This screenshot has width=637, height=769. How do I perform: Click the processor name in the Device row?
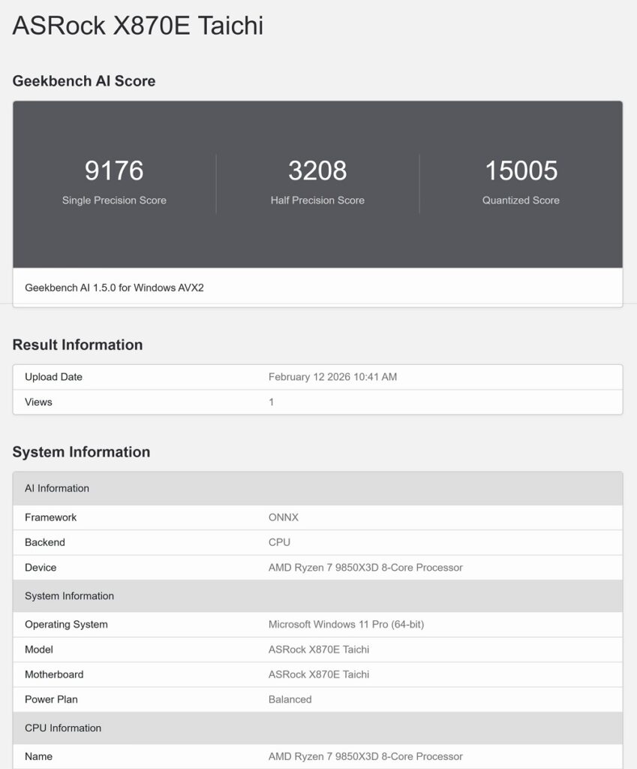click(x=365, y=568)
